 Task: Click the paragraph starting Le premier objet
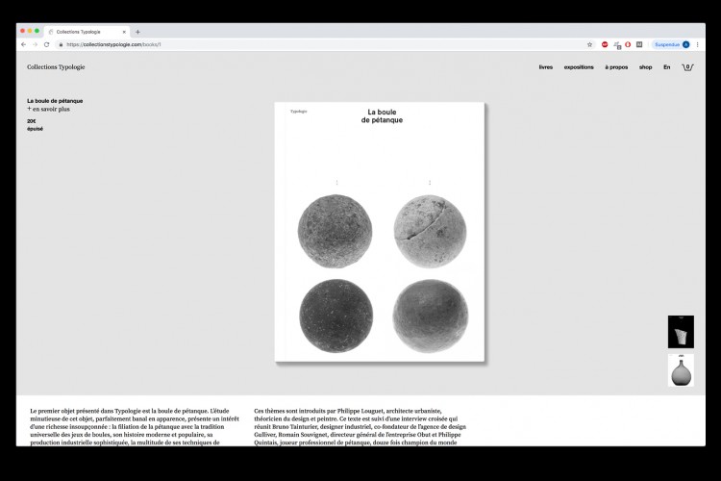[135, 426]
